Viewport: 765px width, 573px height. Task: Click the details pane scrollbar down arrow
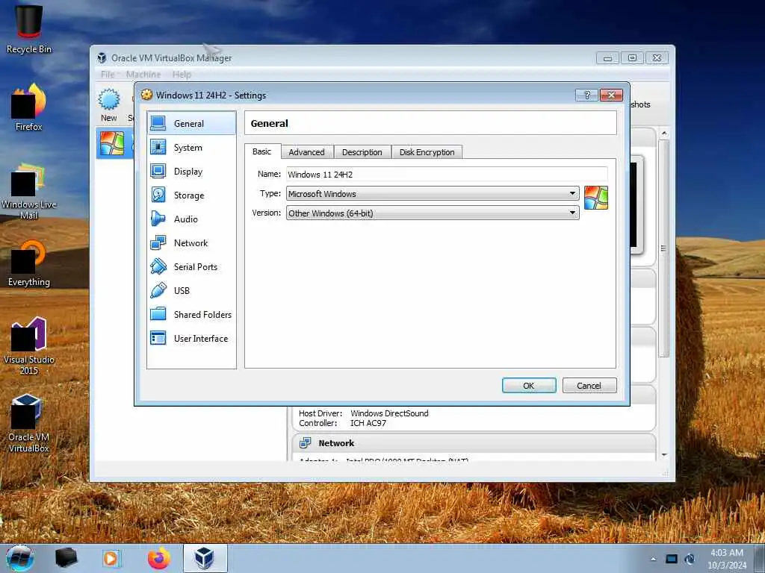[664, 454]
